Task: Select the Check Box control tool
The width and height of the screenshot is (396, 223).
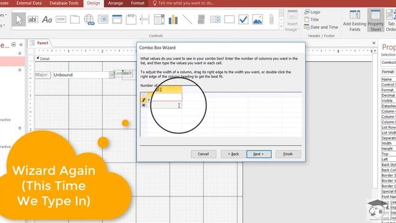Action: click(243, 19)
